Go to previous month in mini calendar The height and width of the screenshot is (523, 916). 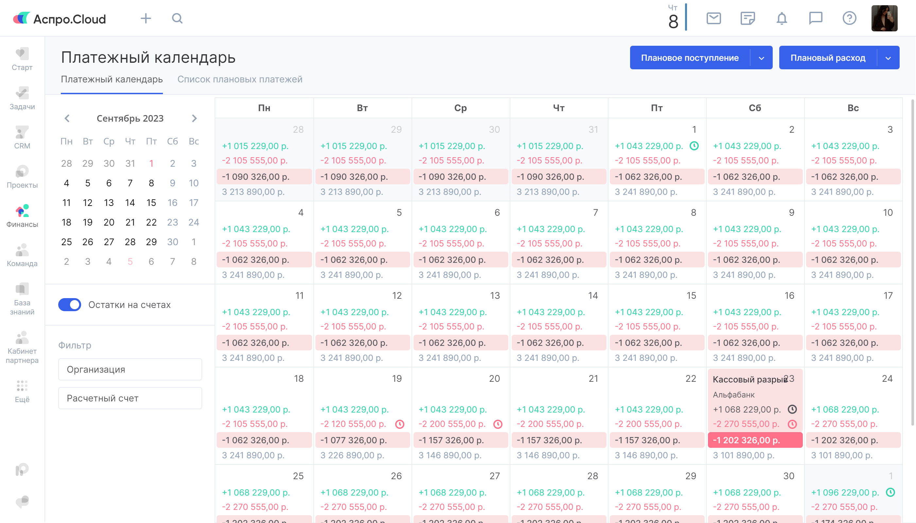67,119
